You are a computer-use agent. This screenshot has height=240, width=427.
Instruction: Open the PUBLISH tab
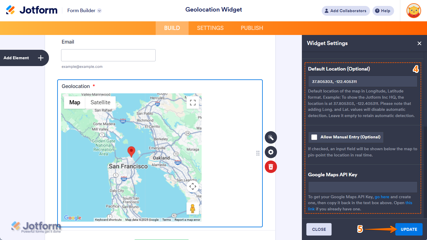[x=251, y=28]
